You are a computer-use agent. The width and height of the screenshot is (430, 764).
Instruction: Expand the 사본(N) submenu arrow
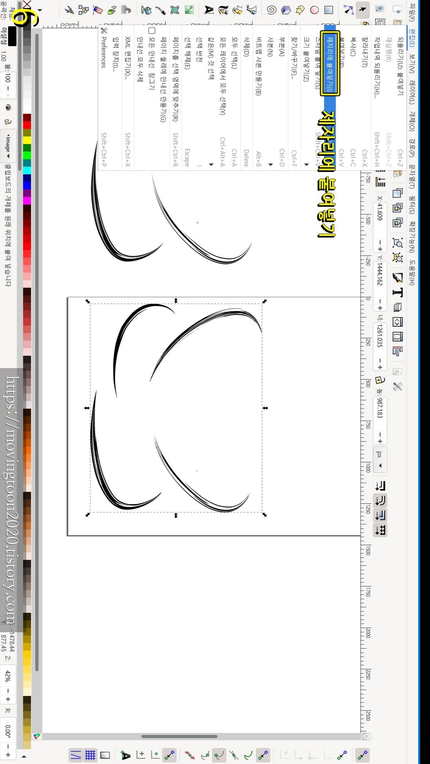coord(271,164)
